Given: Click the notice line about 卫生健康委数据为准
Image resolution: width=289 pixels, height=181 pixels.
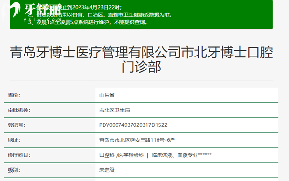Looking at the screenshot, I should [101, 15].
